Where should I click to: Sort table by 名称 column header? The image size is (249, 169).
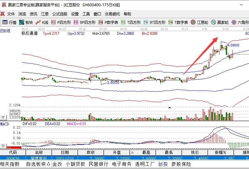point(39,152)
